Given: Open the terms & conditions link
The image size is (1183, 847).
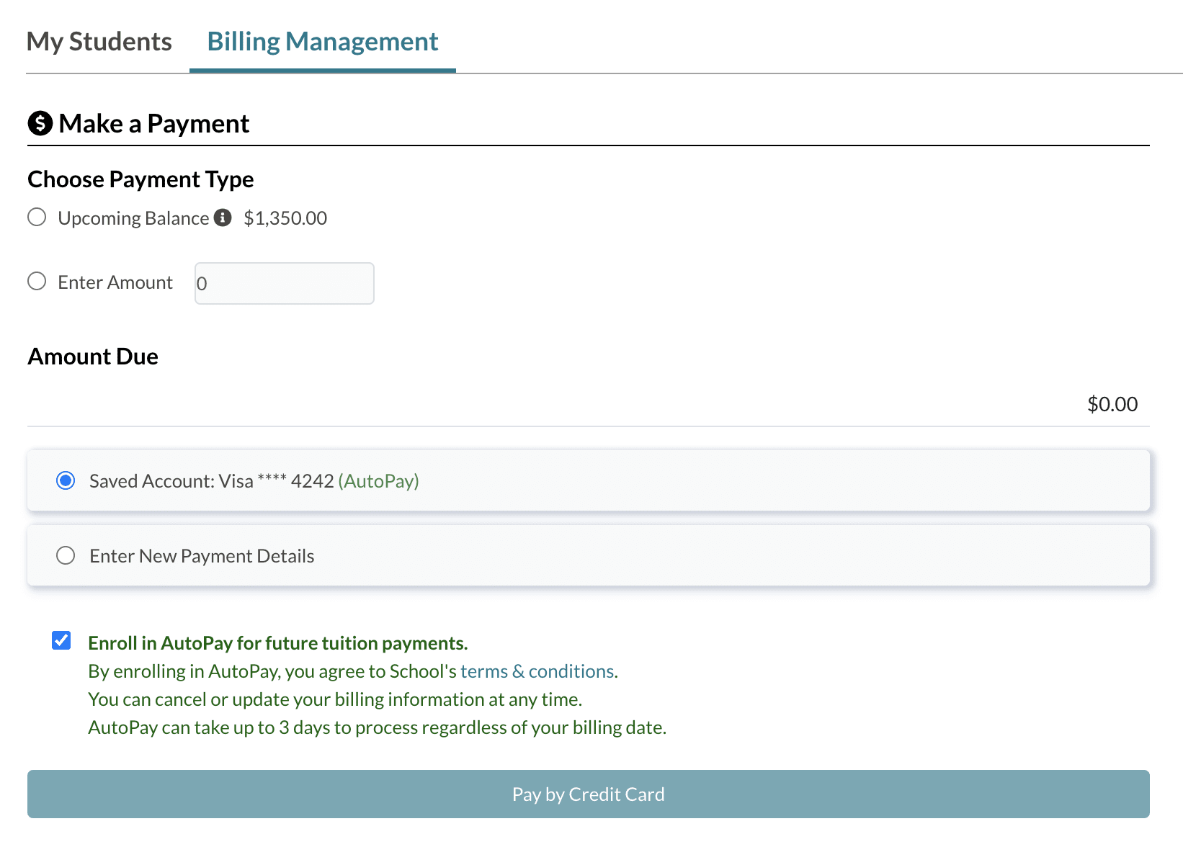Looking at the screenshot, I should [x=537, y=671].
